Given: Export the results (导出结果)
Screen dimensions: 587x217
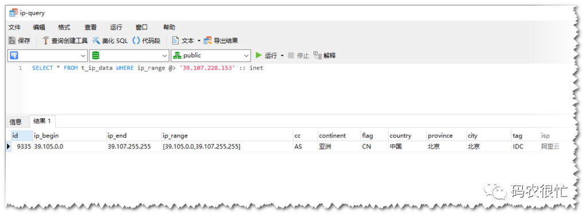Looking at the screenshot, I should click(221, 41).
